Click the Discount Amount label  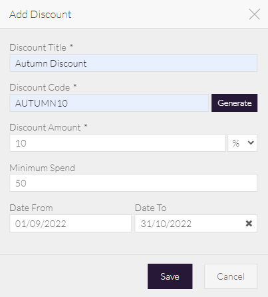pyautogui.click(x=45, y=127)
